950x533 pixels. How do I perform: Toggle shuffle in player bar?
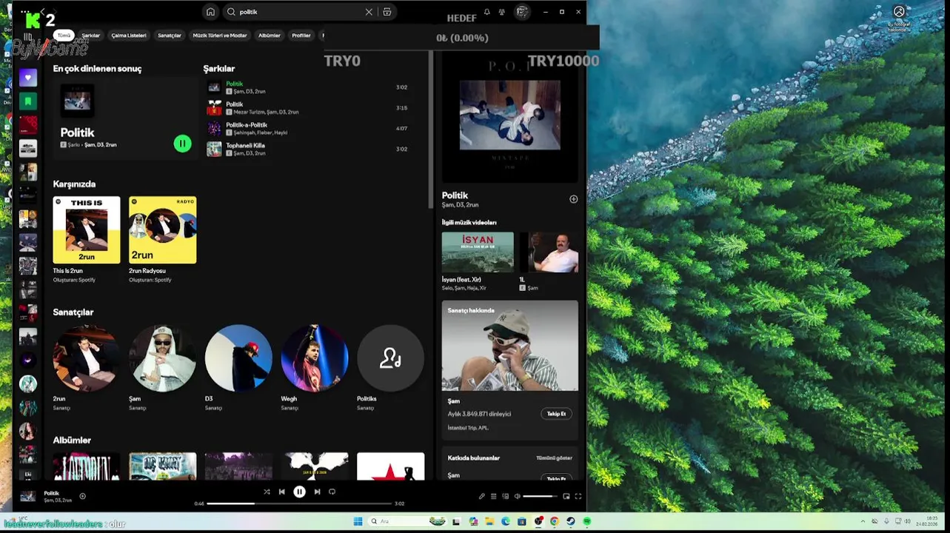(267, 492)
